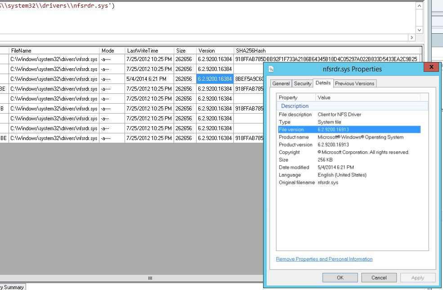443x290 pixels.
Task: Select the Copyright row
Action: pos(349,152)
